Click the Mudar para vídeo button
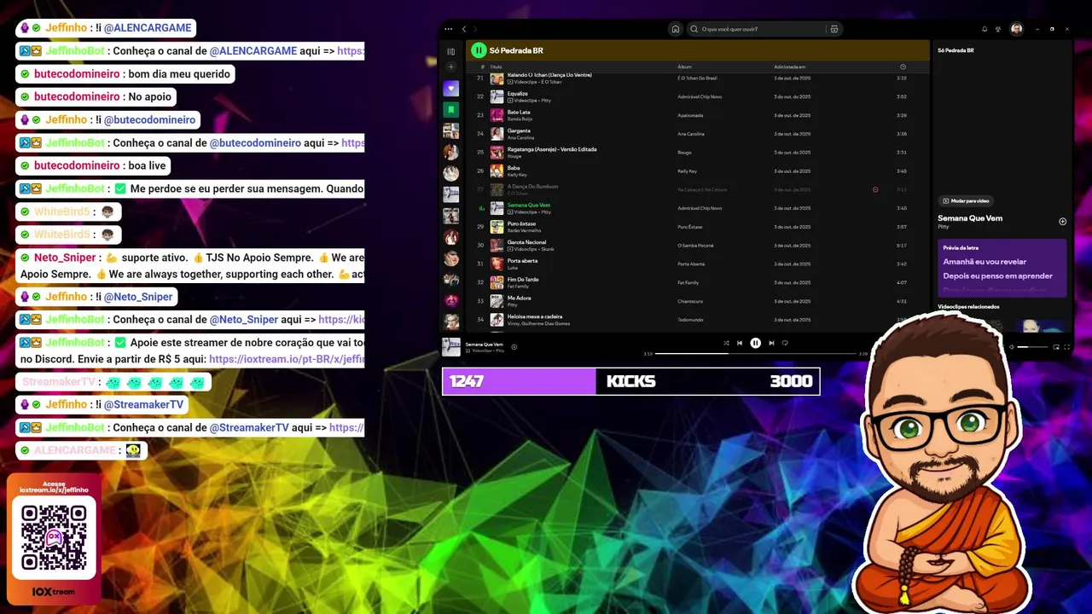Image resolution: width=1092 pixels, height=614 pixels. pos(966,201)
